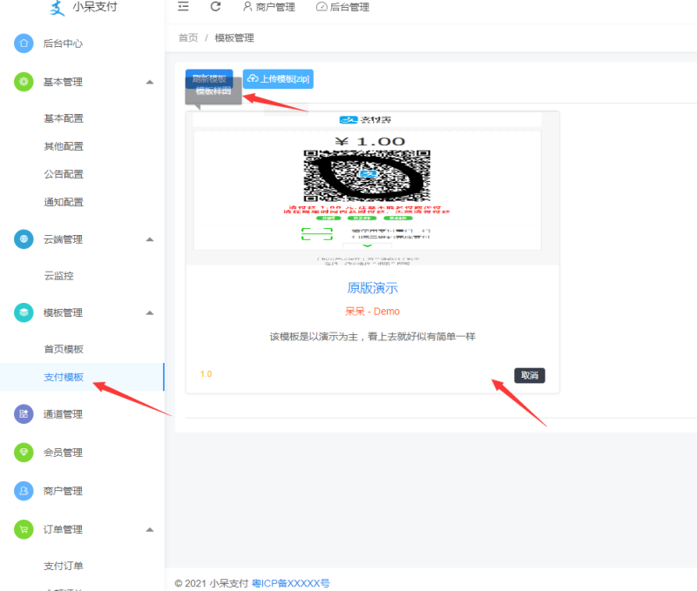Collapse the 订单管理 section arrow
The width and height of the screenshot is (697, 591).
150,530
